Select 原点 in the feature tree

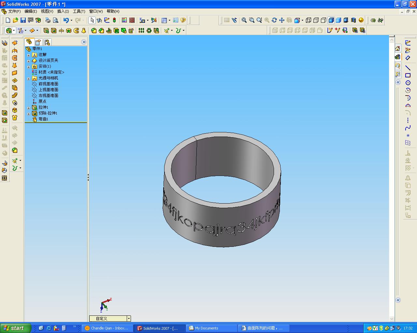(x=43, y=101)
